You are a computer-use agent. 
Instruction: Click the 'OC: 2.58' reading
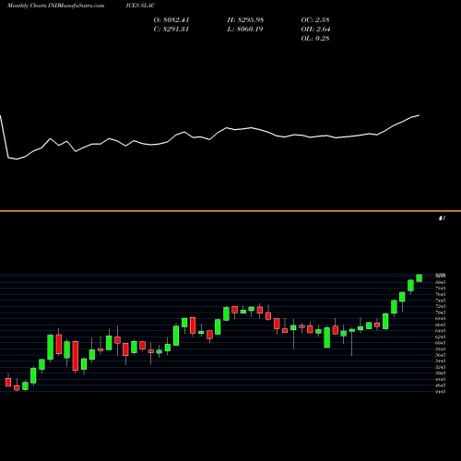pyautogui.click(x=315, y=20)
